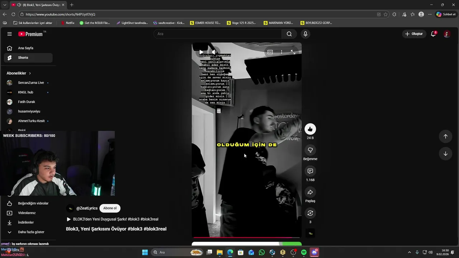Viewport: 459px width, 258px height.
Task: Seek on the red short progress bar
Action: pyautogui.click(x=247, y=237)
